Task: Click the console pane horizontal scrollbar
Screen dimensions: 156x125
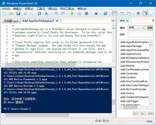Action: point(37,115)
